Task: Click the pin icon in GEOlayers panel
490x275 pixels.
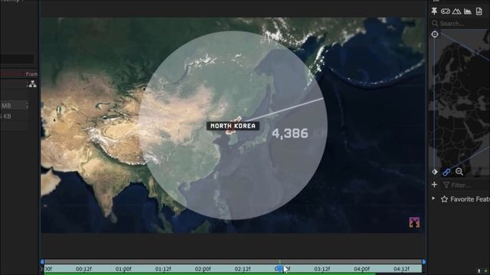Action: click(x=434, y=11)
